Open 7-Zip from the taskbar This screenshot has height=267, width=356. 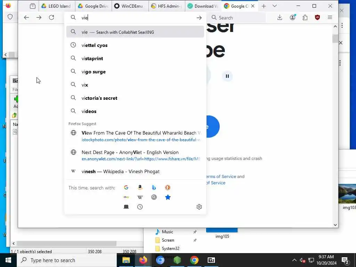point(211,260)
